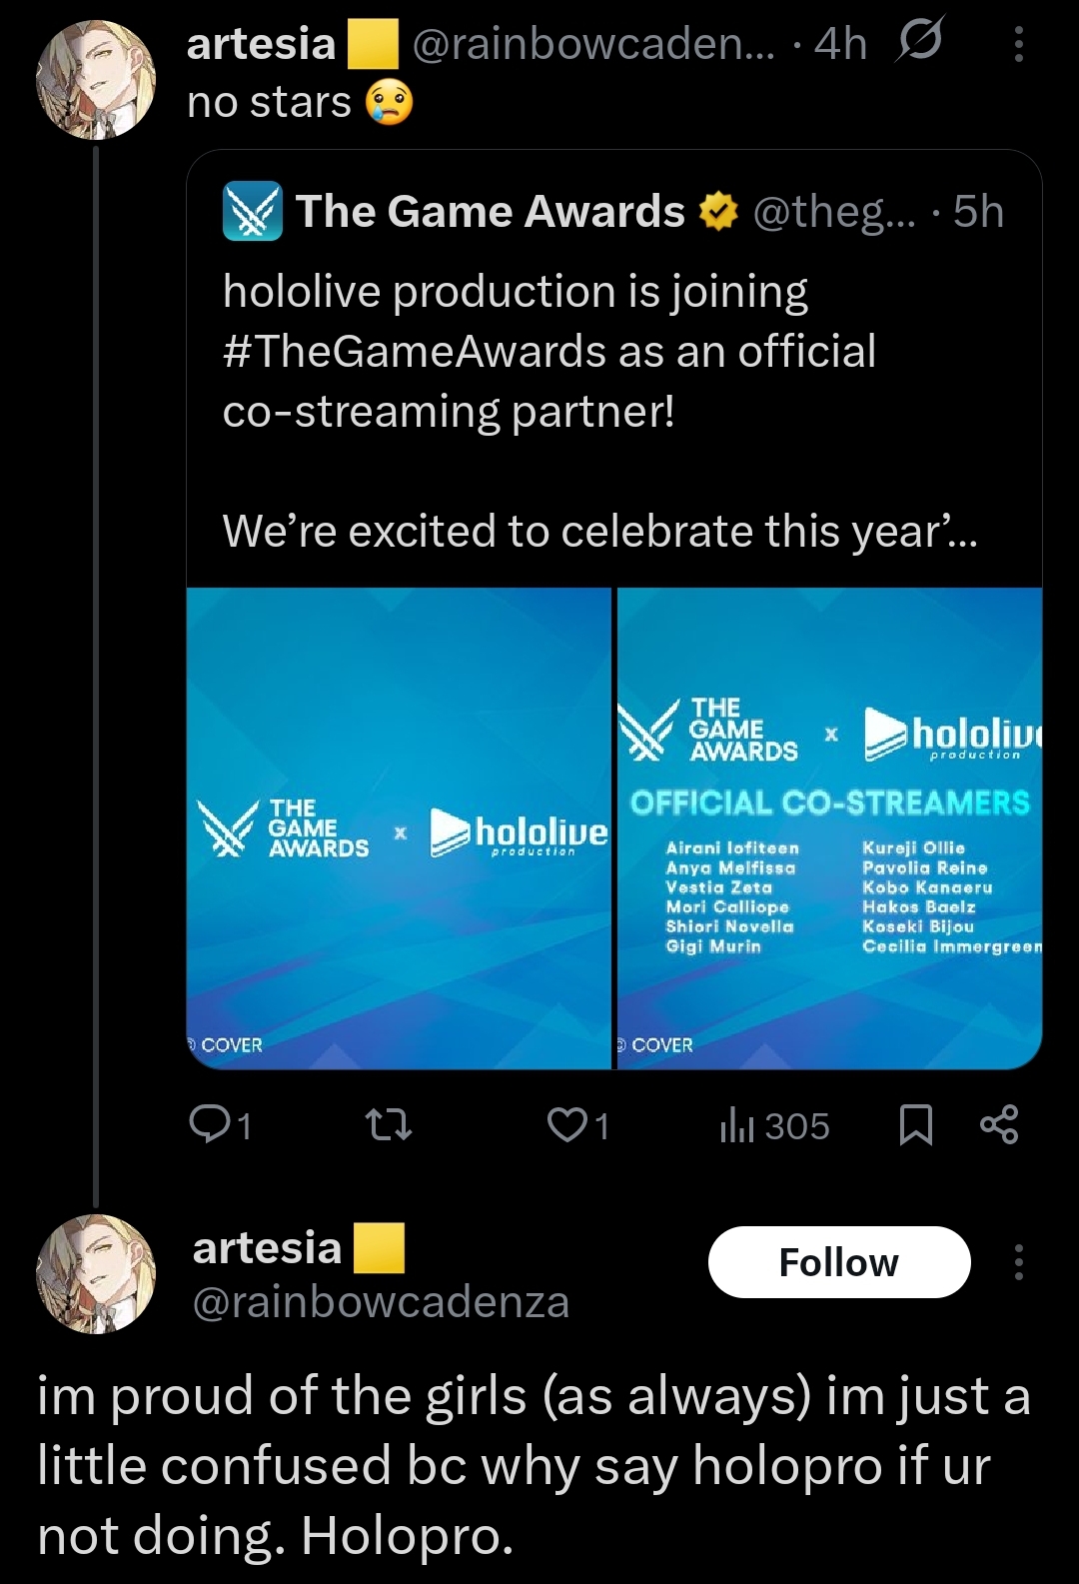Bookmark the post

(x=916, y=1125)
